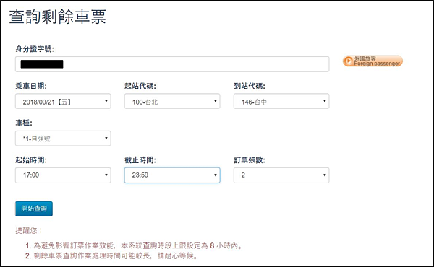Click the 查詢剩餘車票 page heading
This screenshot has height=267, width=434.
[58, 17]
